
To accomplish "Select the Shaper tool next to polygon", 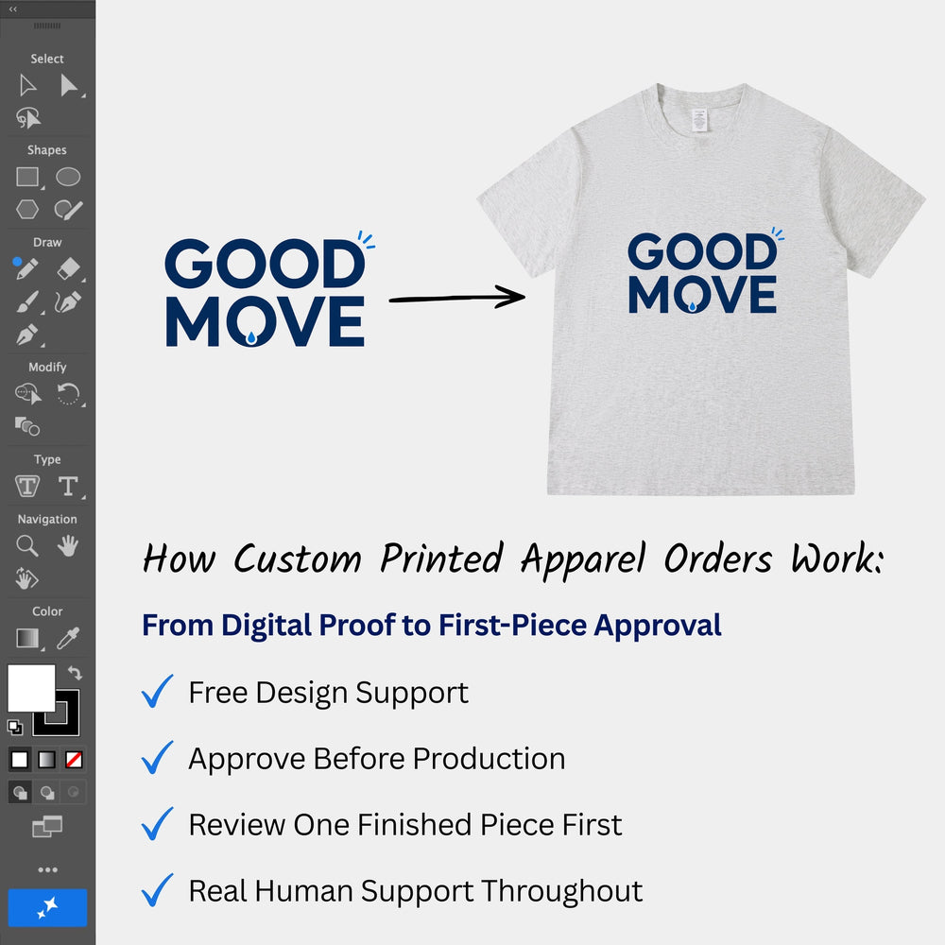I will point(68,210).
